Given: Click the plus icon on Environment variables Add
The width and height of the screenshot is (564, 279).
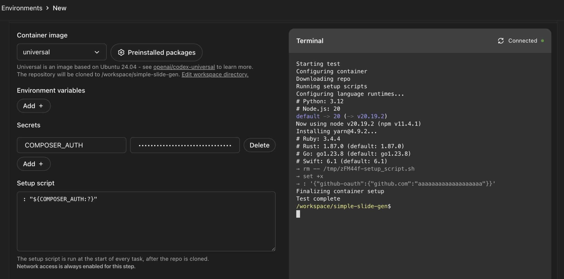Looking at the screenshot, I should click(x=41, y=106).
